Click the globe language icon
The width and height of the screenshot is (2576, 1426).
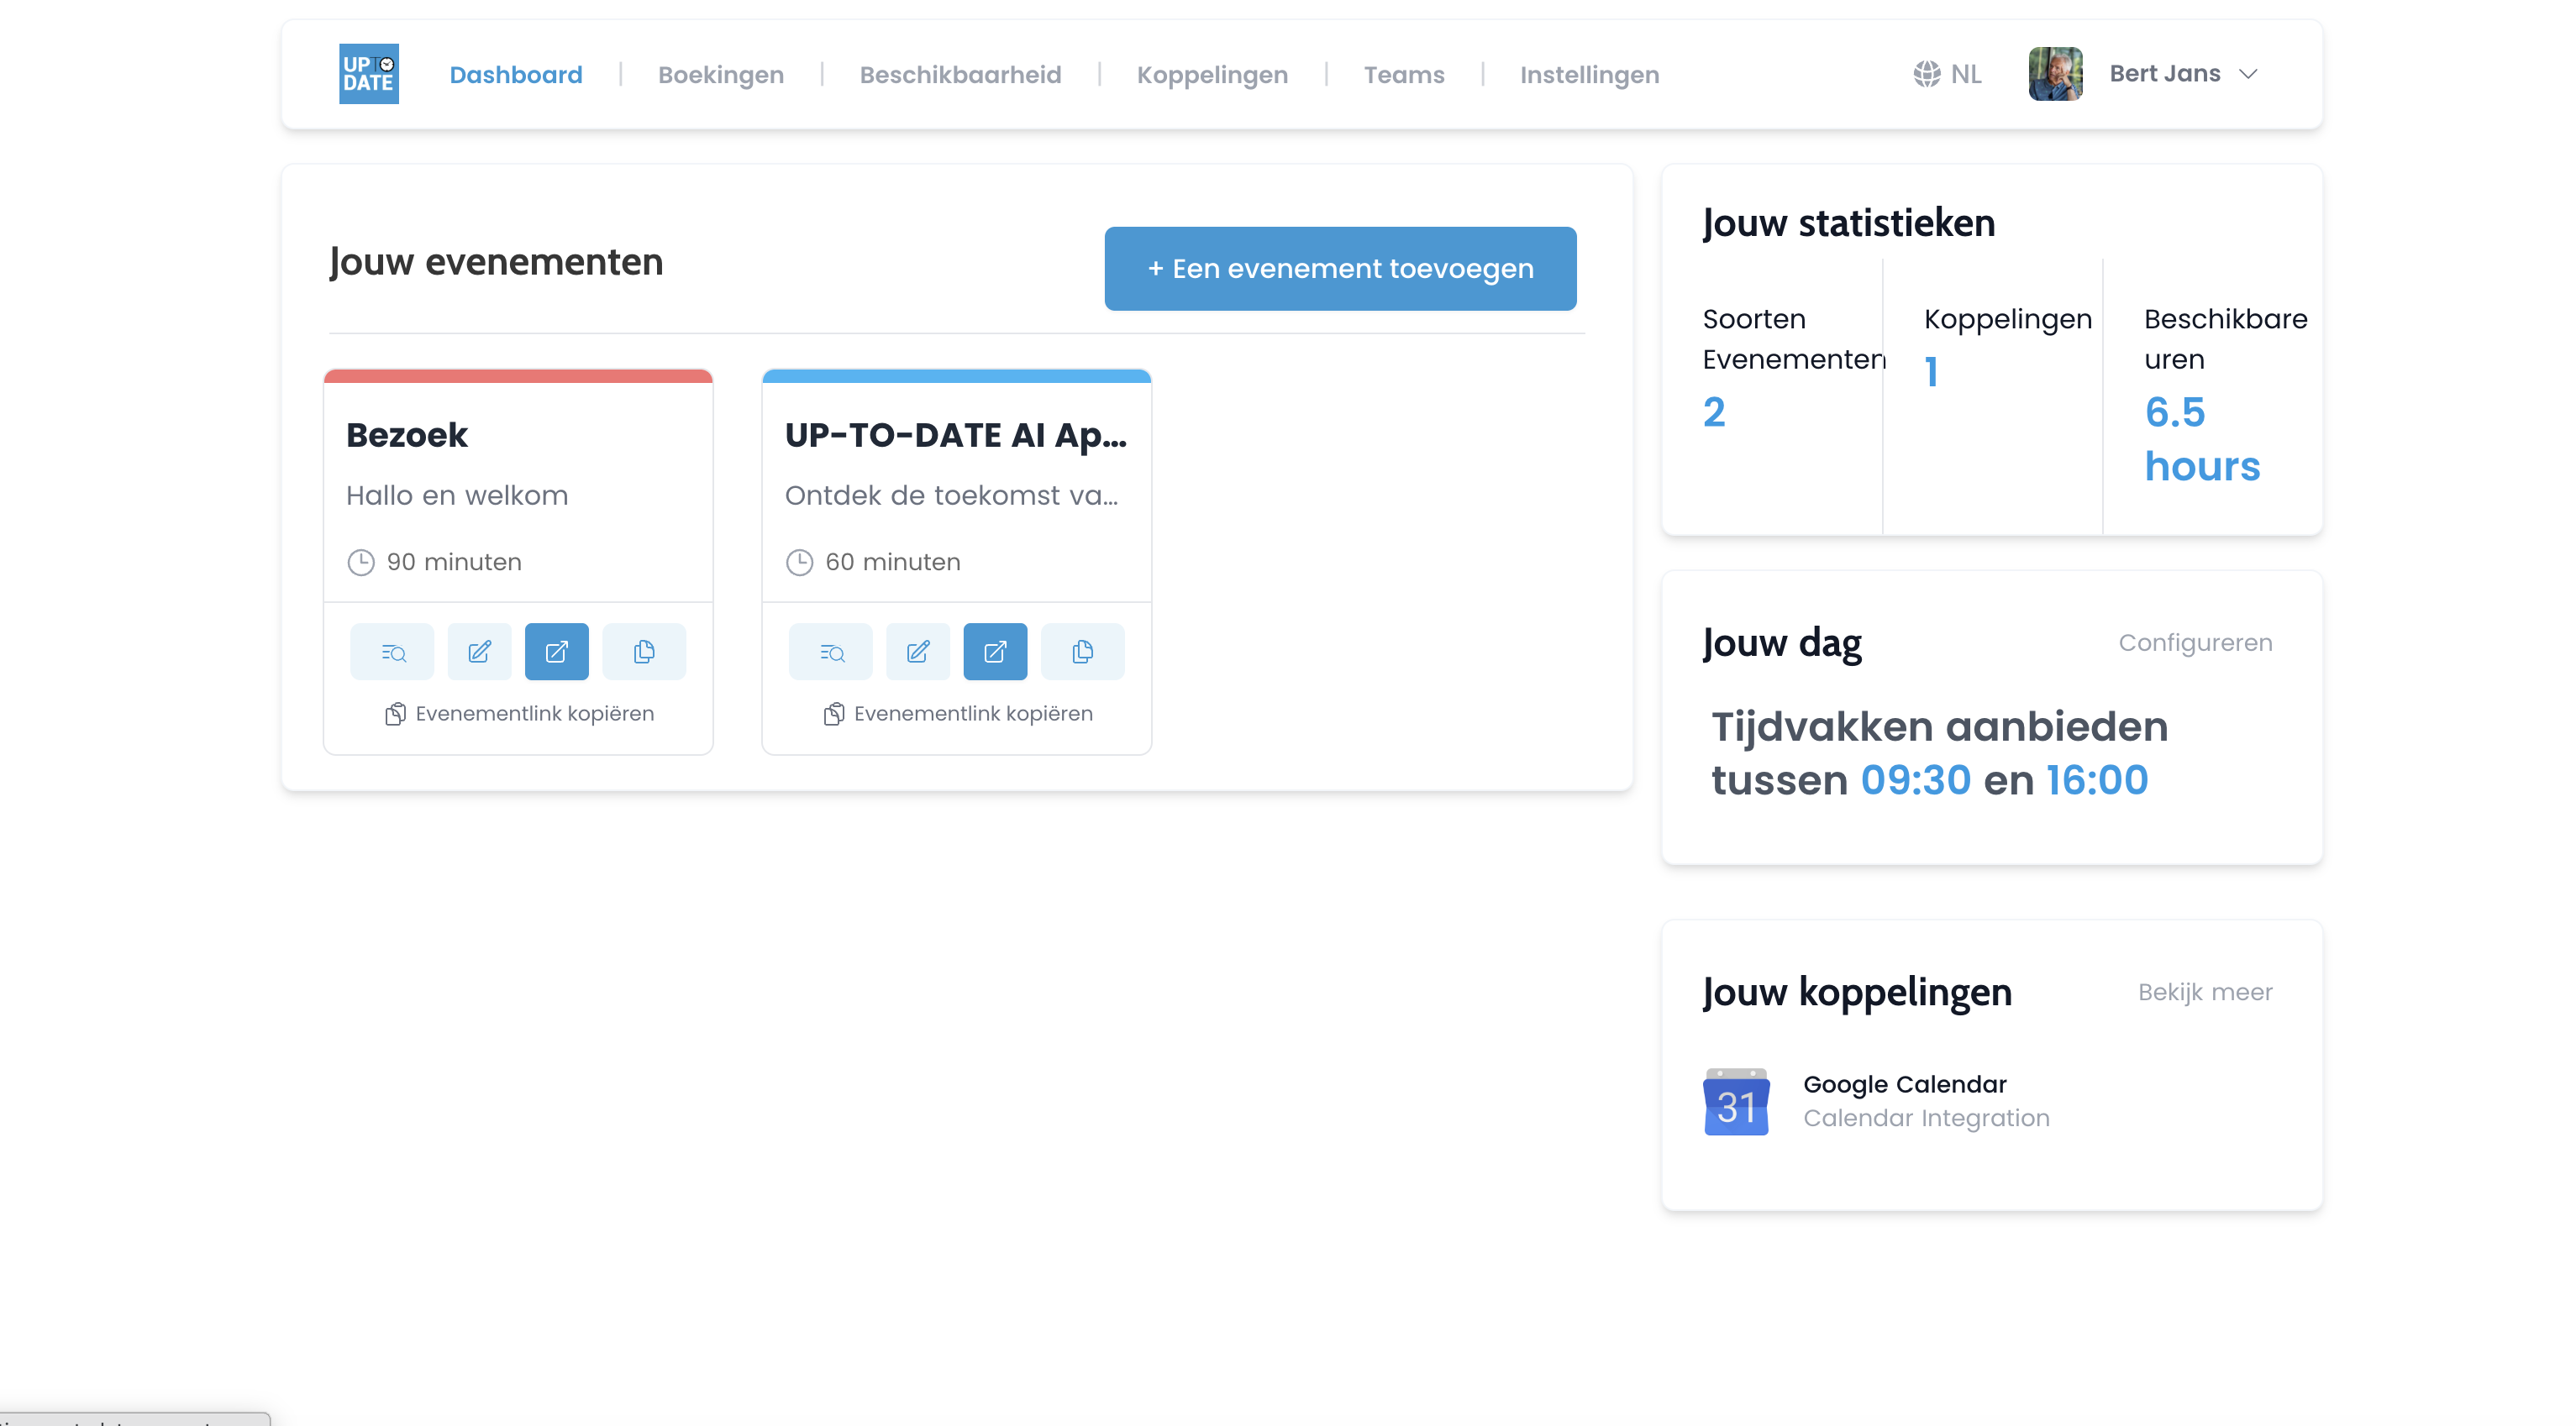coord(1927,74)
